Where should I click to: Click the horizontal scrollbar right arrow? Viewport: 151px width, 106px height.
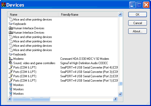[115, 99]
